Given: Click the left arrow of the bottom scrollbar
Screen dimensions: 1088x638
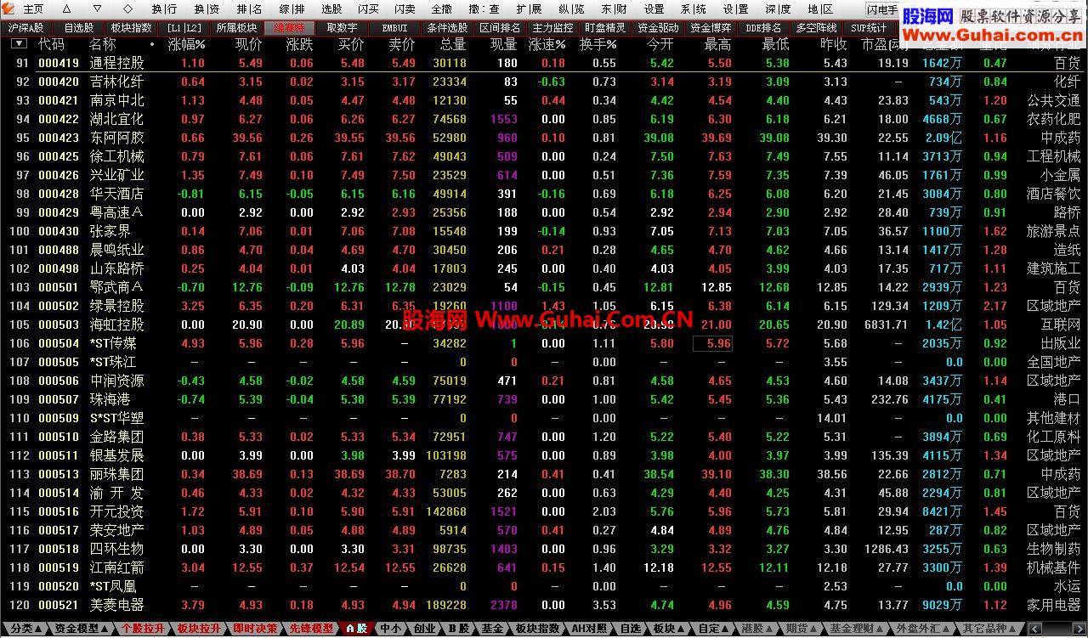Looking at the screenshot, I should tap(1036, 630).
